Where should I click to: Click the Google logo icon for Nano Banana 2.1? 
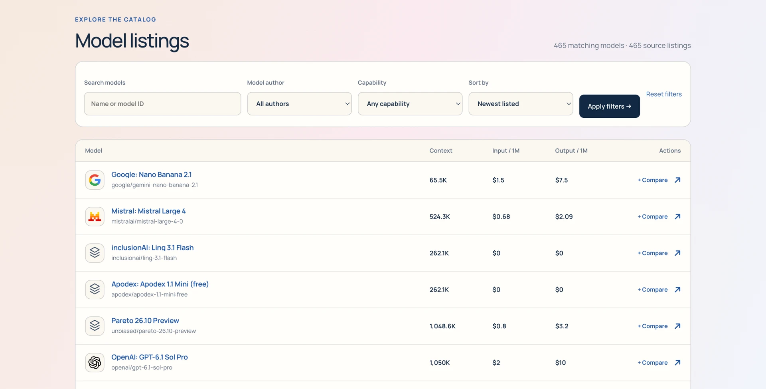coord(95,180)
